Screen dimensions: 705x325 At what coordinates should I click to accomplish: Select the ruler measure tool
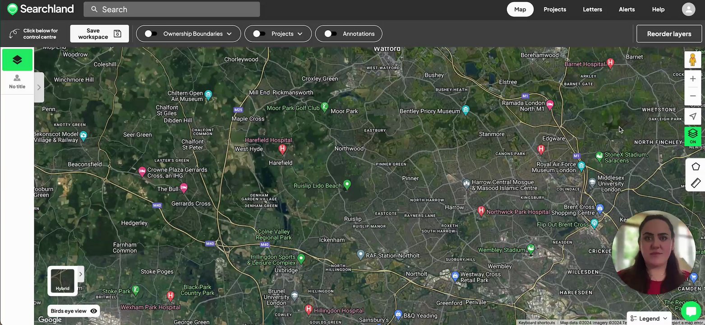pos(696,183)
